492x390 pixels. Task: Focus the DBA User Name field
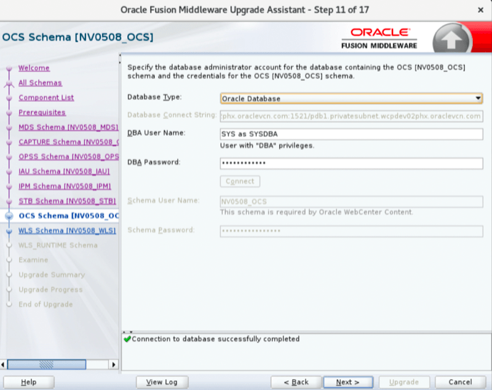point(351,134)
